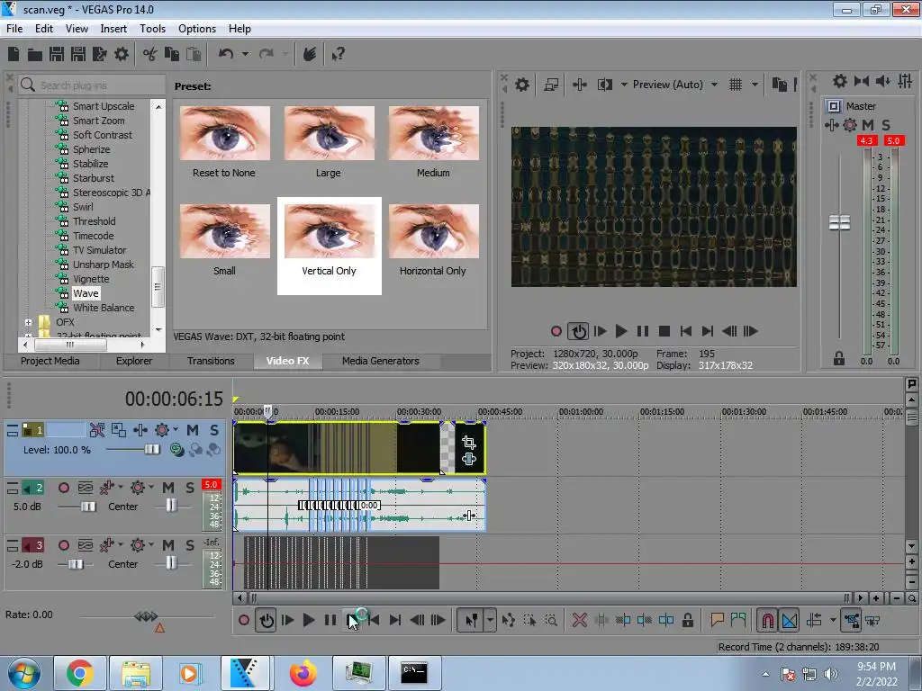Open edit tool selector dropdown arrow
The width and height of the screenshot is (922, 691).
[490, 620]
